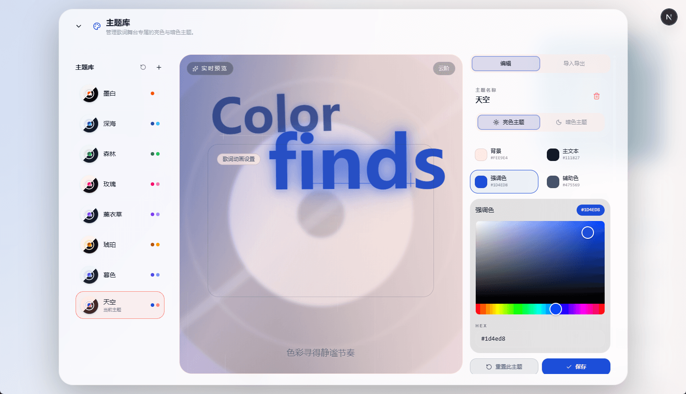The image size is (686, 394).
Task: Select the 墨白 theme
Action: 120,93
